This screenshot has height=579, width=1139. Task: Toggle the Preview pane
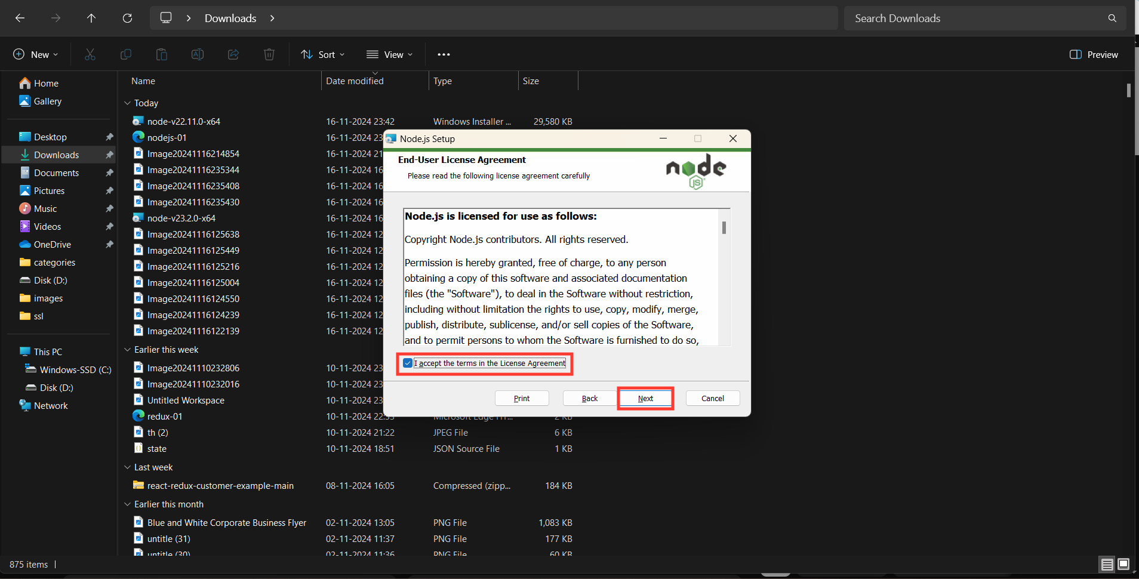click(1094, 54)
